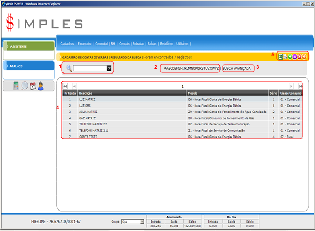Viewport: 315px width, 231px height.
Task: Click the user avatar shortcut icon
Action: pos(41,86)
